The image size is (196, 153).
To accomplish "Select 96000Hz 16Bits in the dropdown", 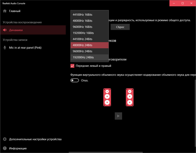I will (90, 27).
